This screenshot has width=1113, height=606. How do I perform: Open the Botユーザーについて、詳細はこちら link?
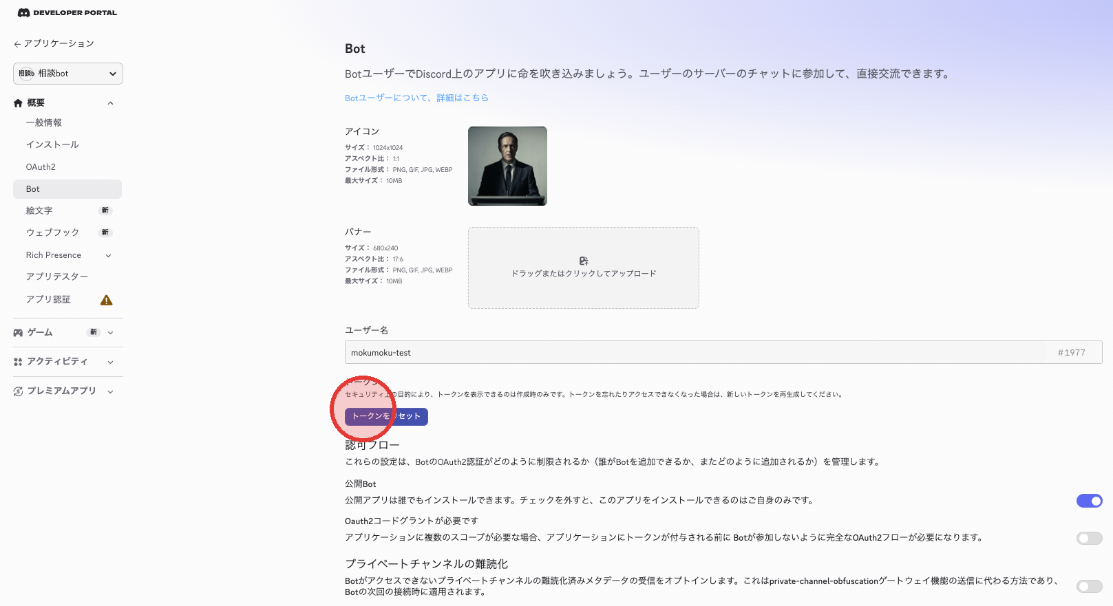pos(416,98)
